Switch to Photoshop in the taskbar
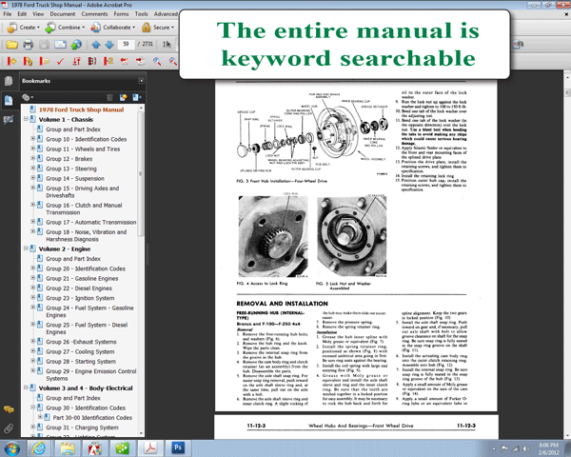Image resolution: width=571 pixels, height=457 pixels. tap(179, 447)
